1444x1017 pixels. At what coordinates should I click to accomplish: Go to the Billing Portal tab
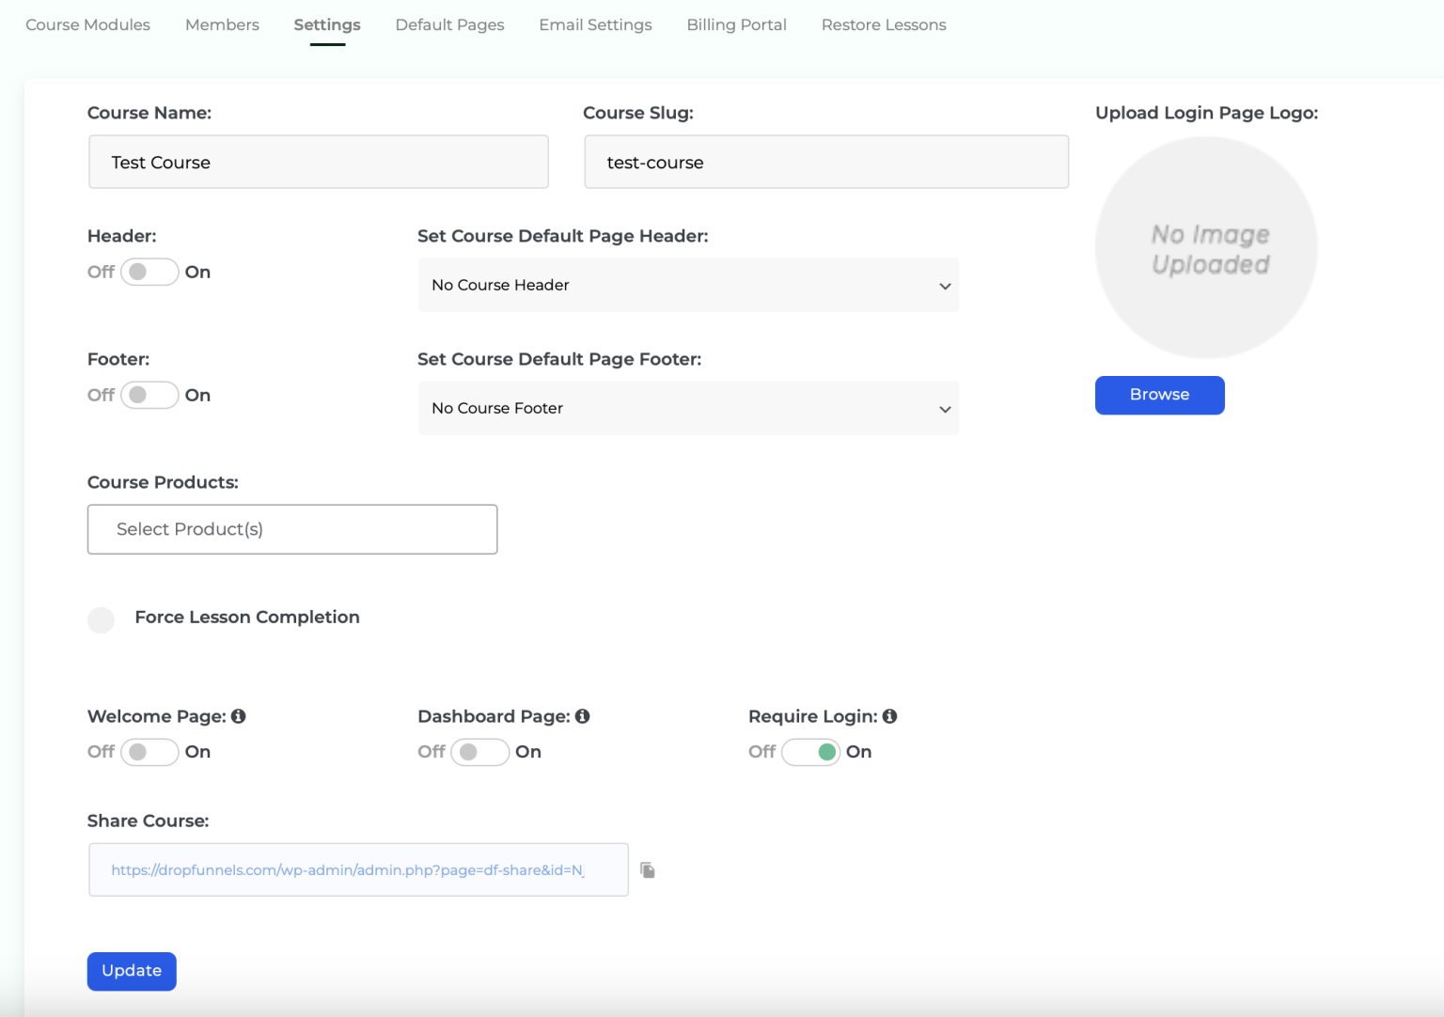click(736, 24)
